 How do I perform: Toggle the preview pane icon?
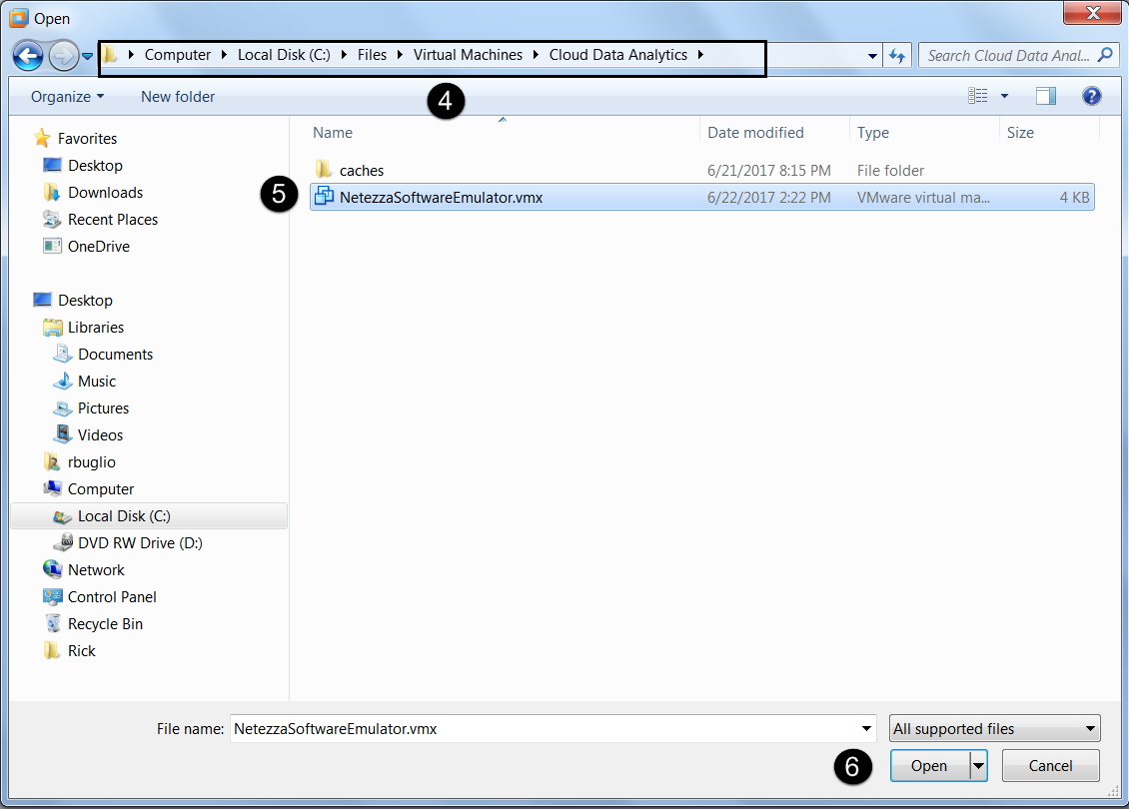[x=1045, y=96]
